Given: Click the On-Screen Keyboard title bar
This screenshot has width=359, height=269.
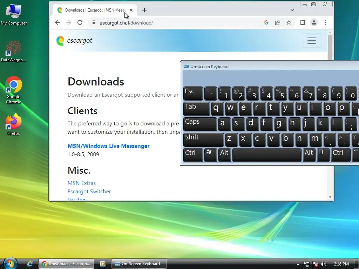Looking at the screenshot, I should [270, 66].
